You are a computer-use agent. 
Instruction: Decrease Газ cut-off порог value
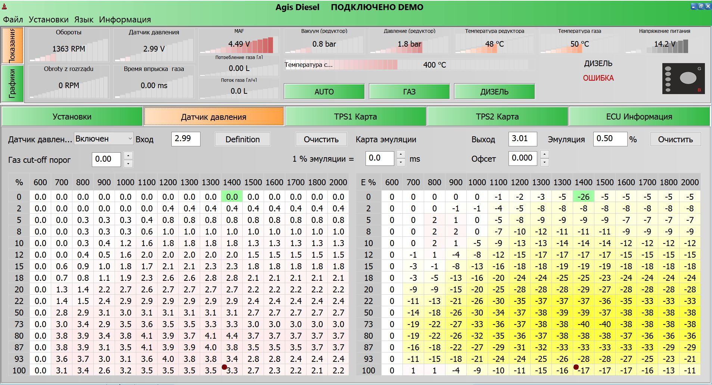click(128, 164)
